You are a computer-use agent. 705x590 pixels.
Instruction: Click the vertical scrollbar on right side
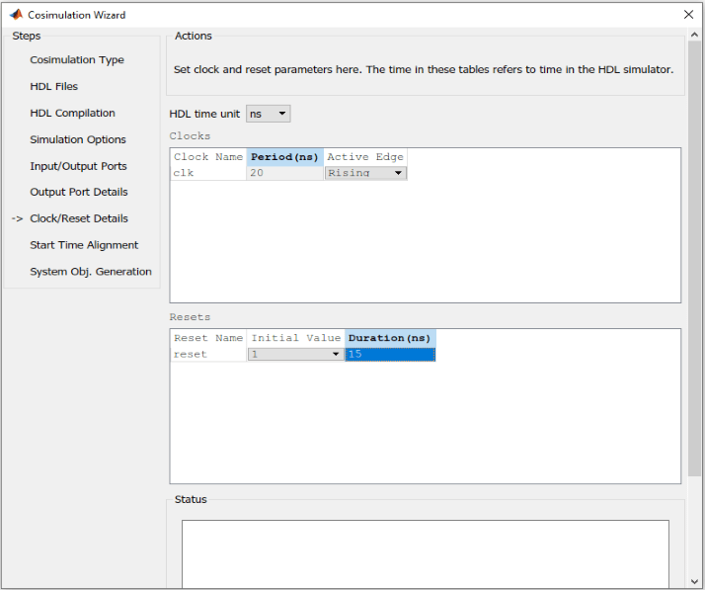695,296
